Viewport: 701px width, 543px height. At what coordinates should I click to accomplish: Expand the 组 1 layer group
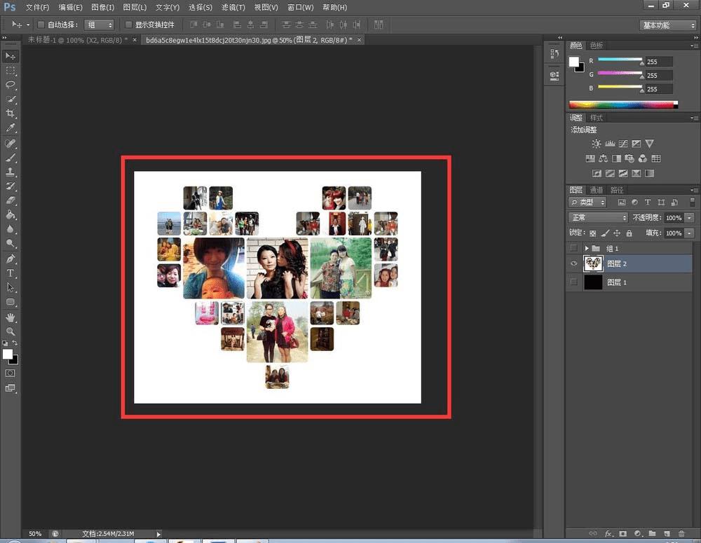[x=586, y=249]
